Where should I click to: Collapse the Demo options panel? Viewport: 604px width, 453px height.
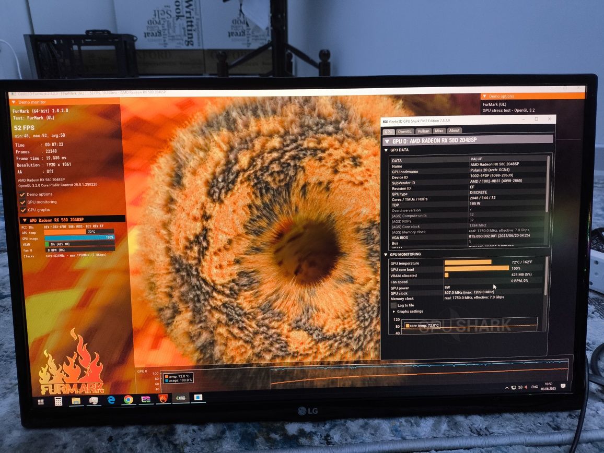[x=484, y=96]
